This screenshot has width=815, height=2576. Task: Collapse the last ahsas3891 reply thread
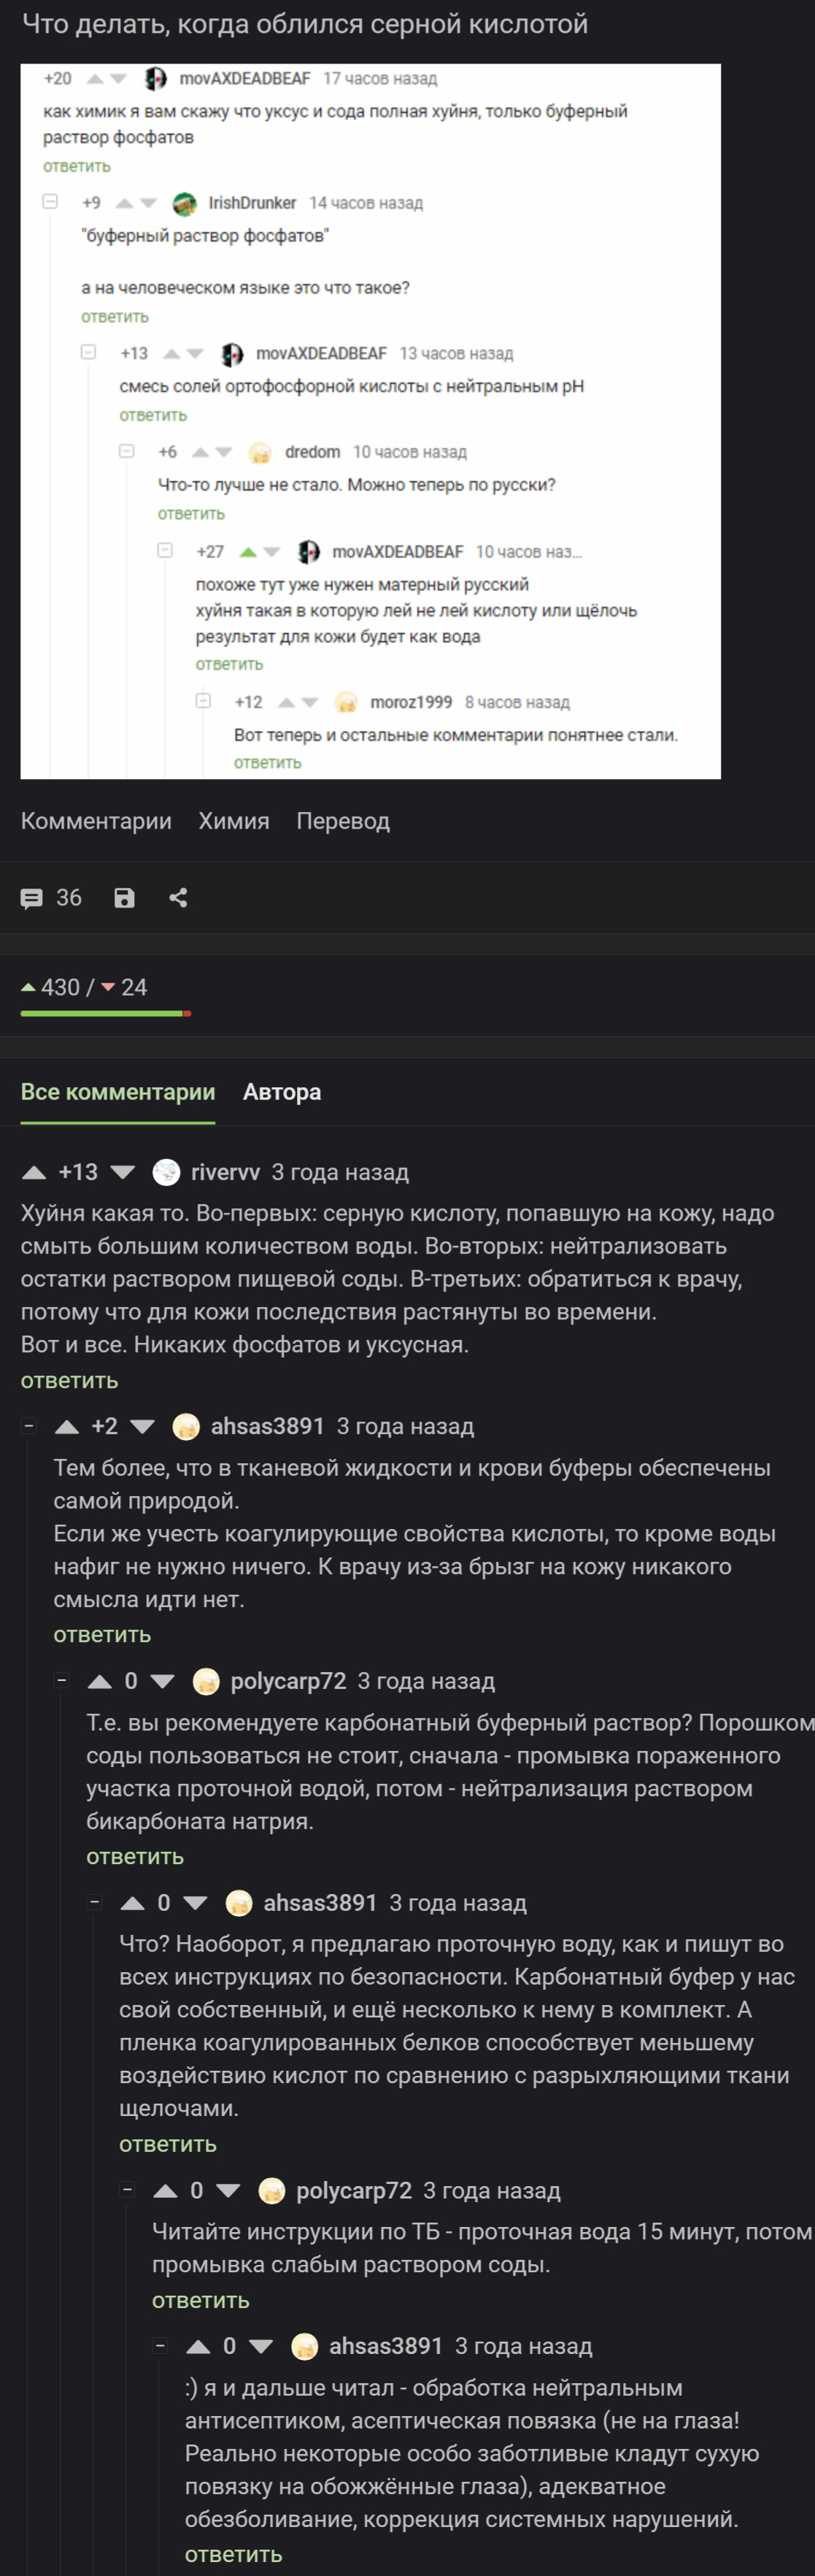tap(160, 2345)
